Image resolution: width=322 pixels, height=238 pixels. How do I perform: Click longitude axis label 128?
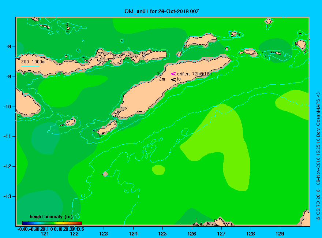251,234
